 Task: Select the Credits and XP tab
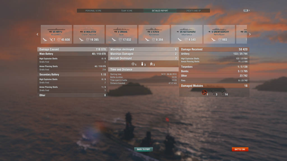pos(193,11)
